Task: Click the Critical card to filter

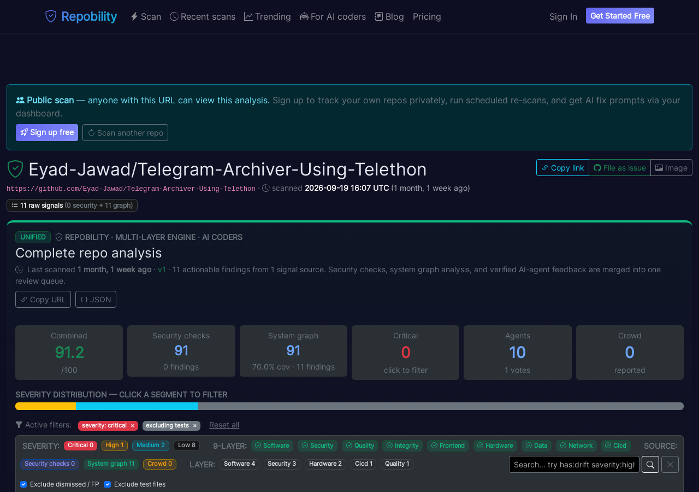Action: tap(405, 353)
